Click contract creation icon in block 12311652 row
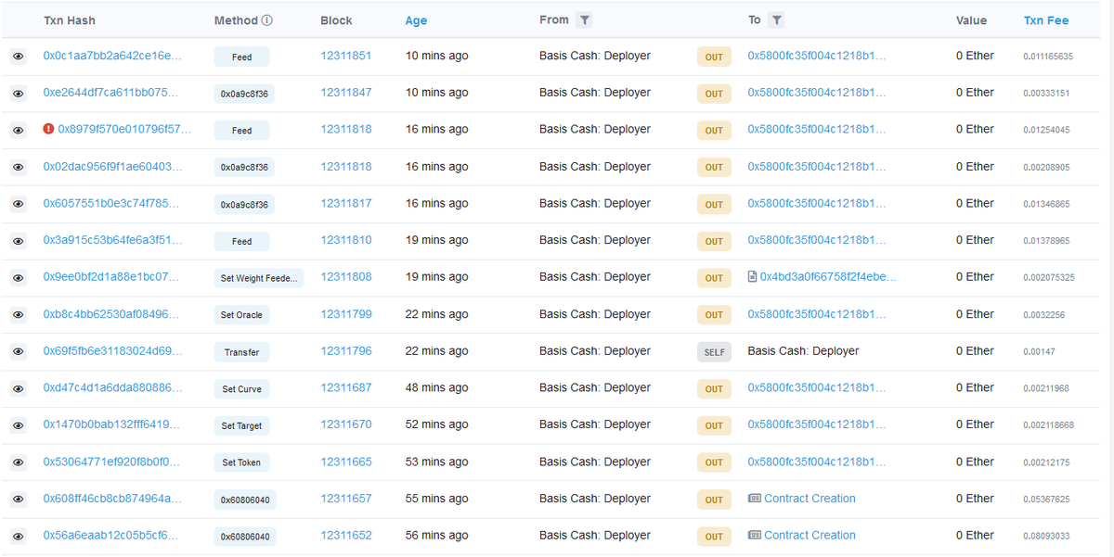The height and width of the screenshot is (557, 1114). point(755,536)
